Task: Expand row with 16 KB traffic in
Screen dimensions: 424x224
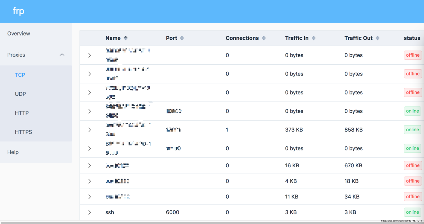Action: 89,165
